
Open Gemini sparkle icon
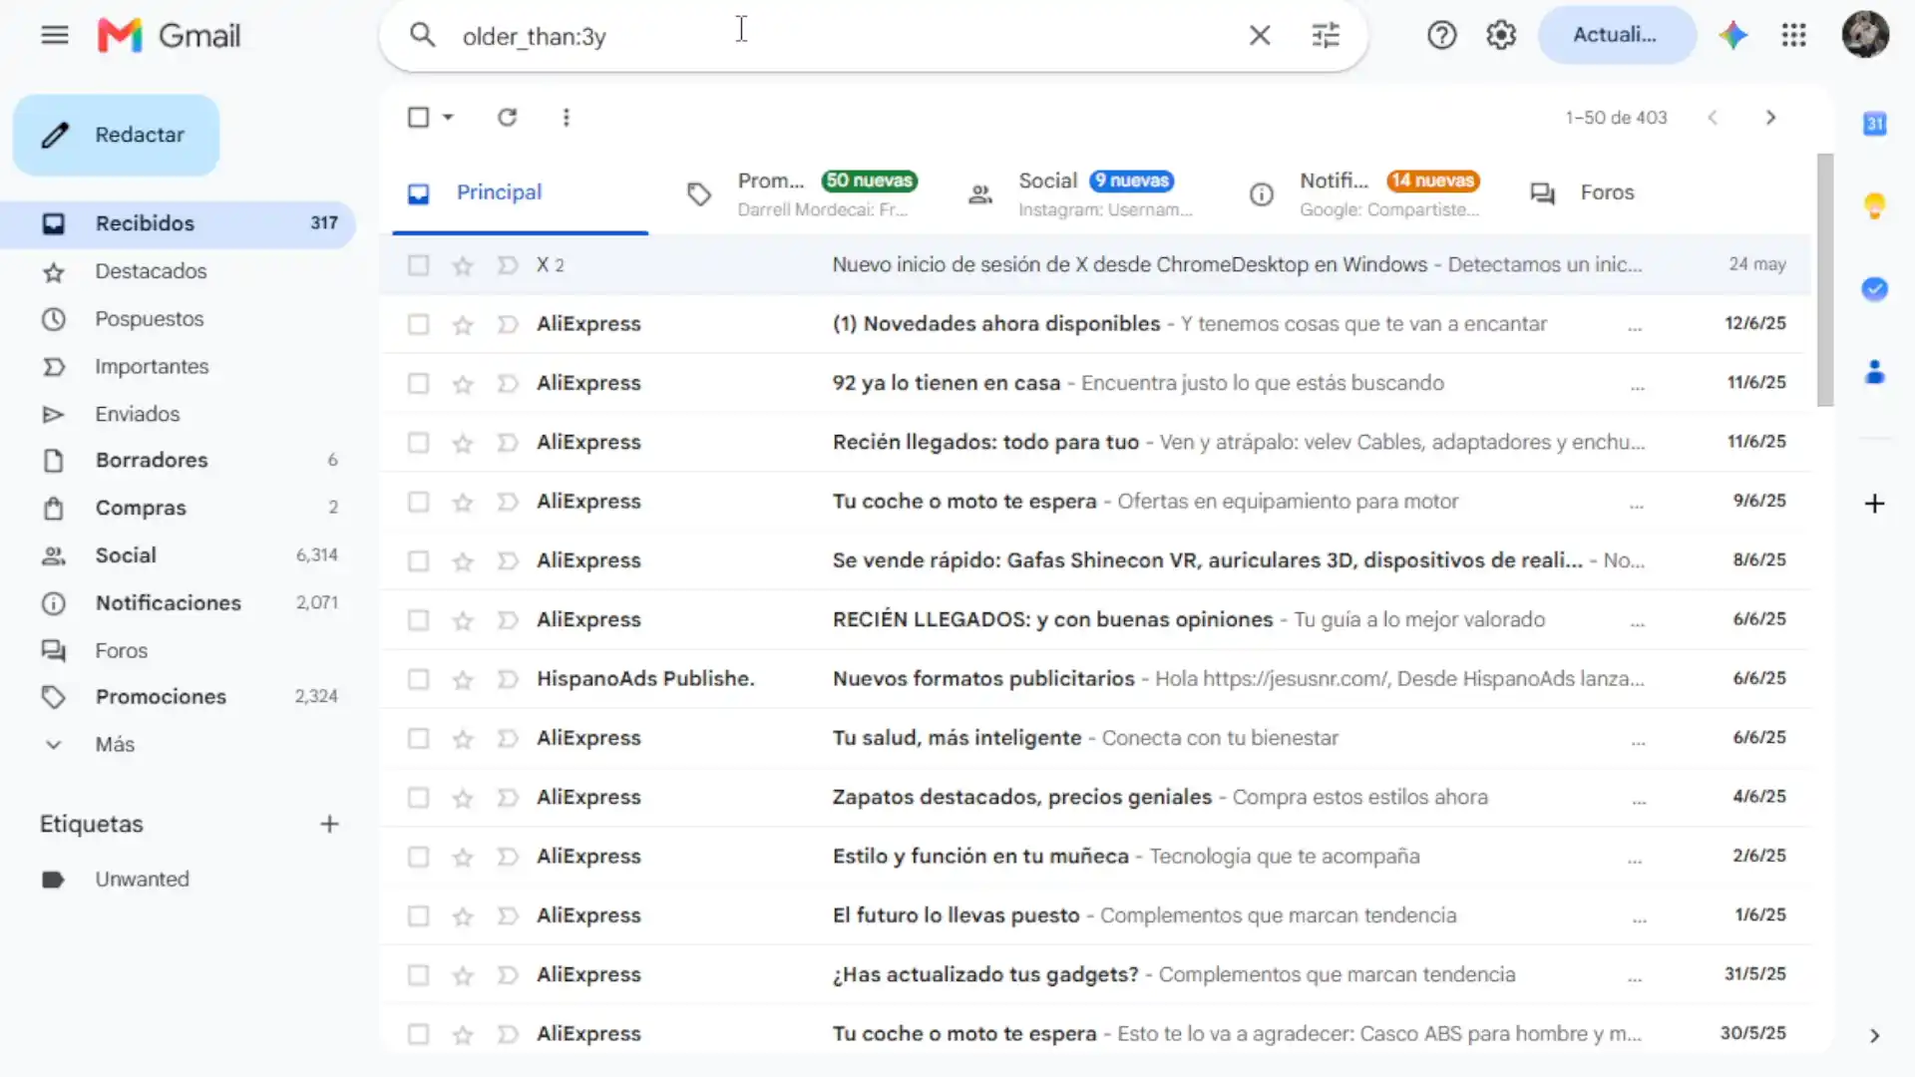click(1733, 35)
